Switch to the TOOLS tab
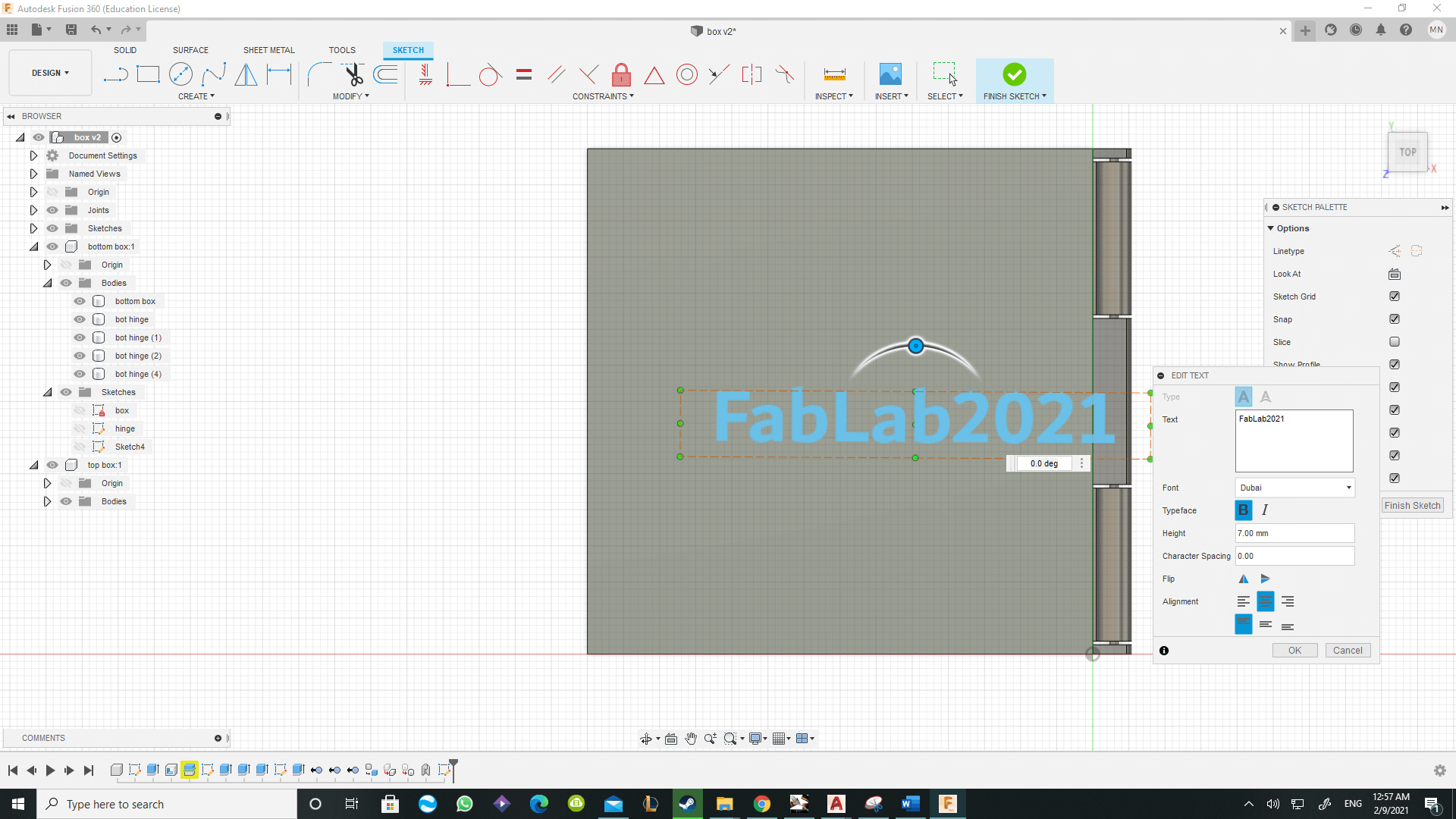 point(342,50)
